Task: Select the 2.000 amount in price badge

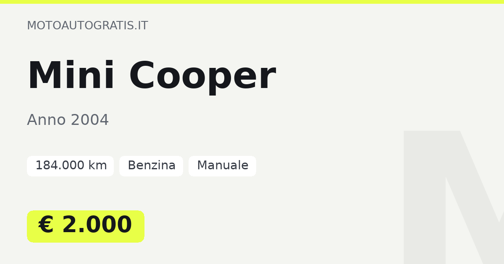Action: pyautogui.click(x=97, y=225)
